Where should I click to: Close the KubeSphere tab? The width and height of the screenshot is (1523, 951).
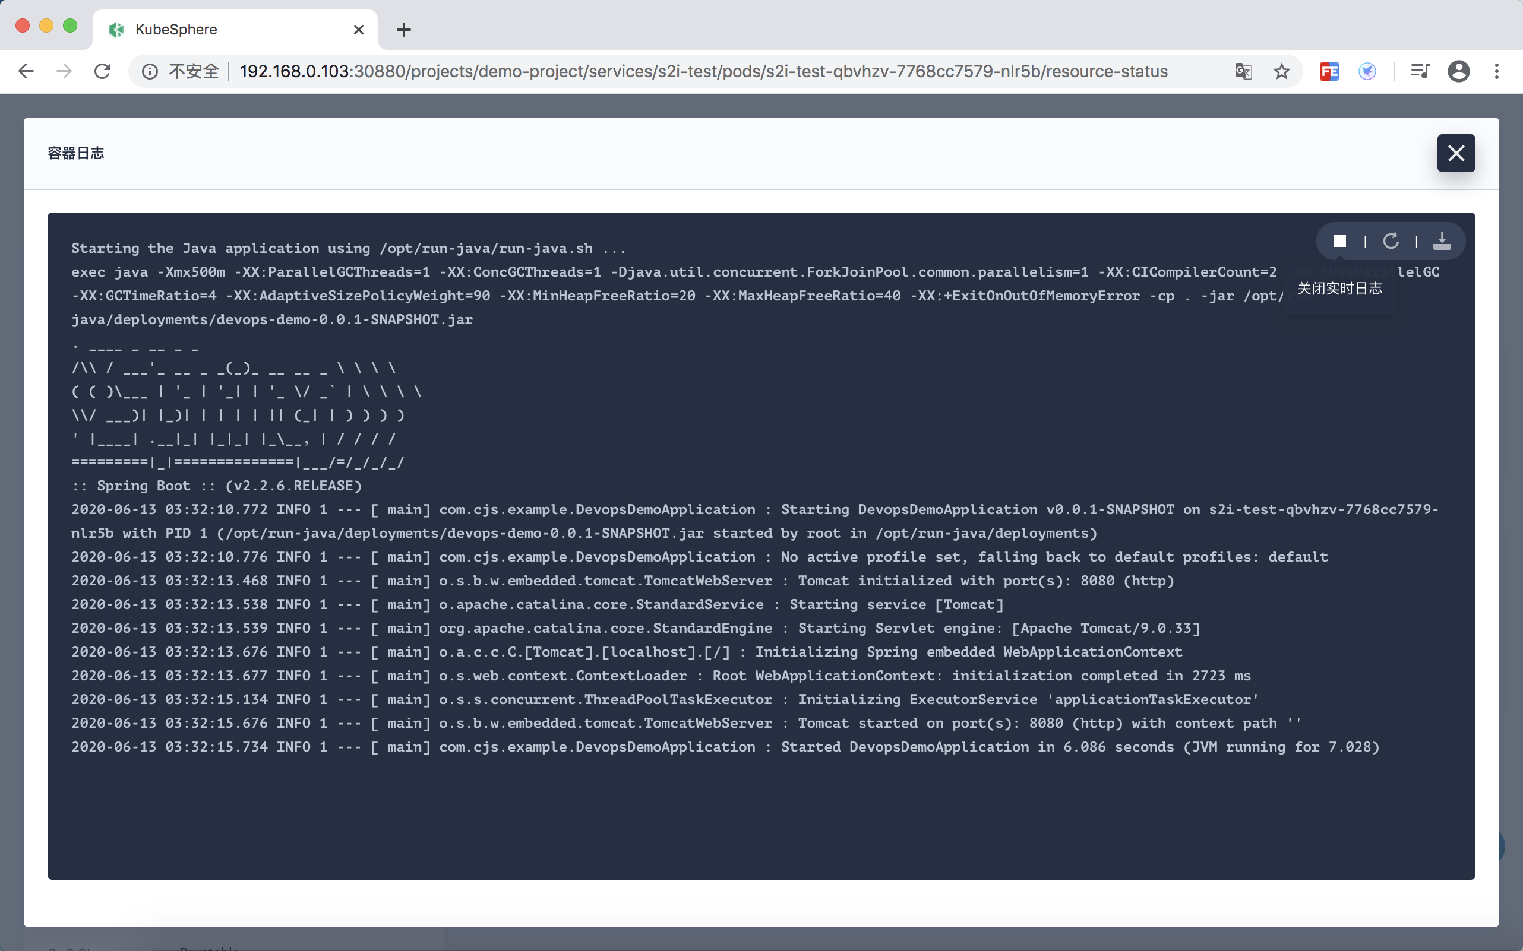(359, 30)
